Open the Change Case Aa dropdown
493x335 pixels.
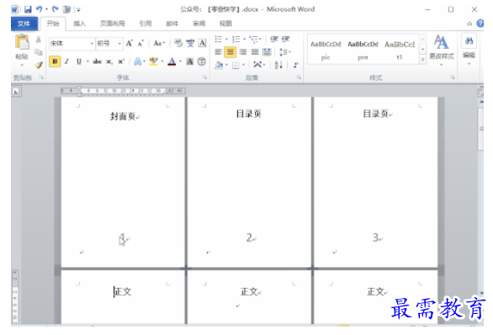coord(159,44)
